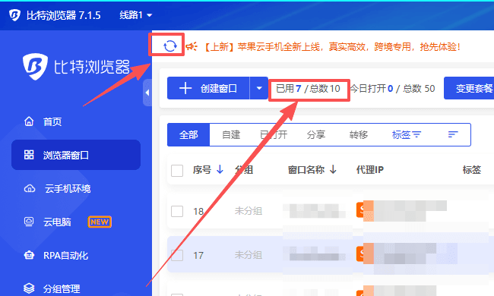Screen dimensions: 494x296
Task: Expand the 创建窗口 dropdown arrow
Action: 259,88
